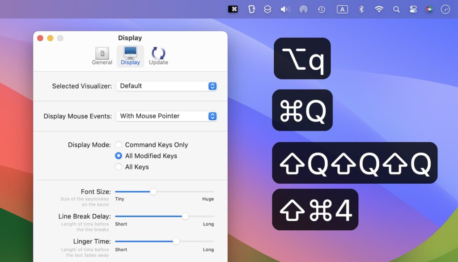458x262 pixels.
Task: Open the clock menu bar item
Action: click(445, 9)
